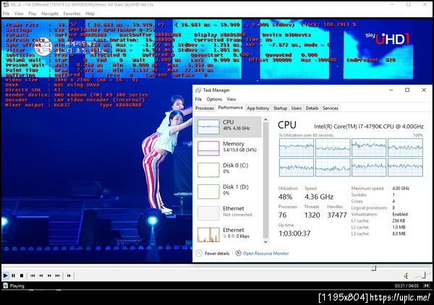Image resolution: width=434 pixels, height=305 pixels.
Task: Select the Performance tab
Action: click(230, 108)
